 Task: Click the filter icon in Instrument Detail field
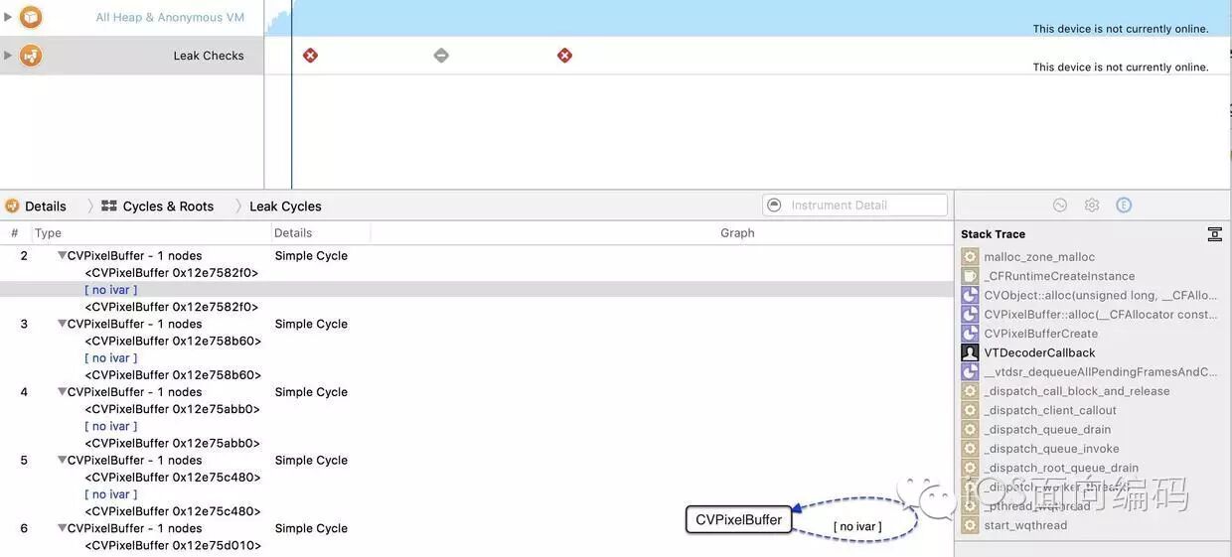click(x=775, y=205)
